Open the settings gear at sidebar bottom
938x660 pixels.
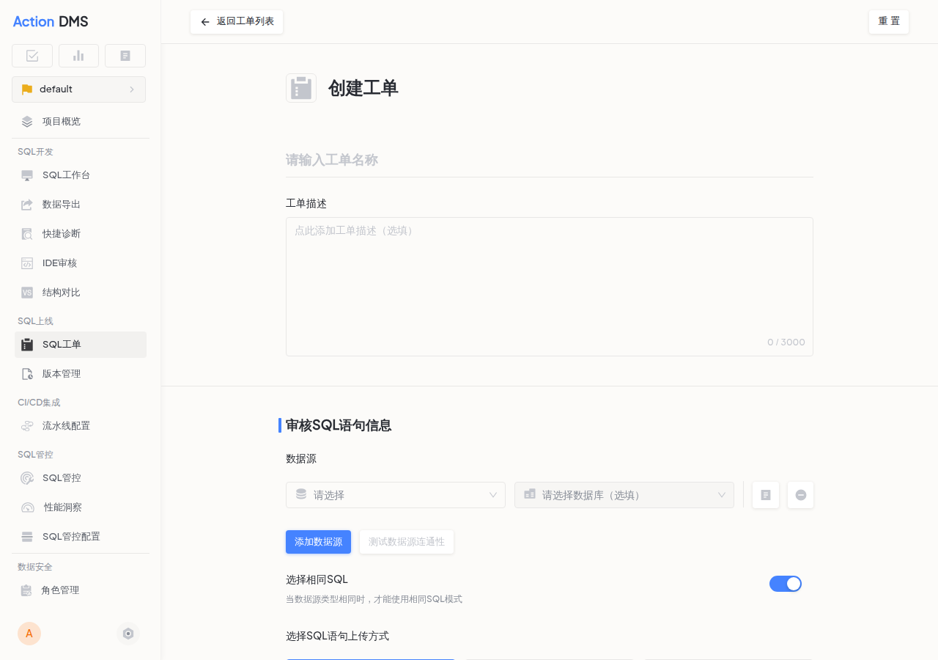pyautogui.click(x=128, y=633)
